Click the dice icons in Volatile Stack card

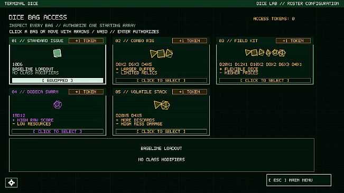(162, 105)
